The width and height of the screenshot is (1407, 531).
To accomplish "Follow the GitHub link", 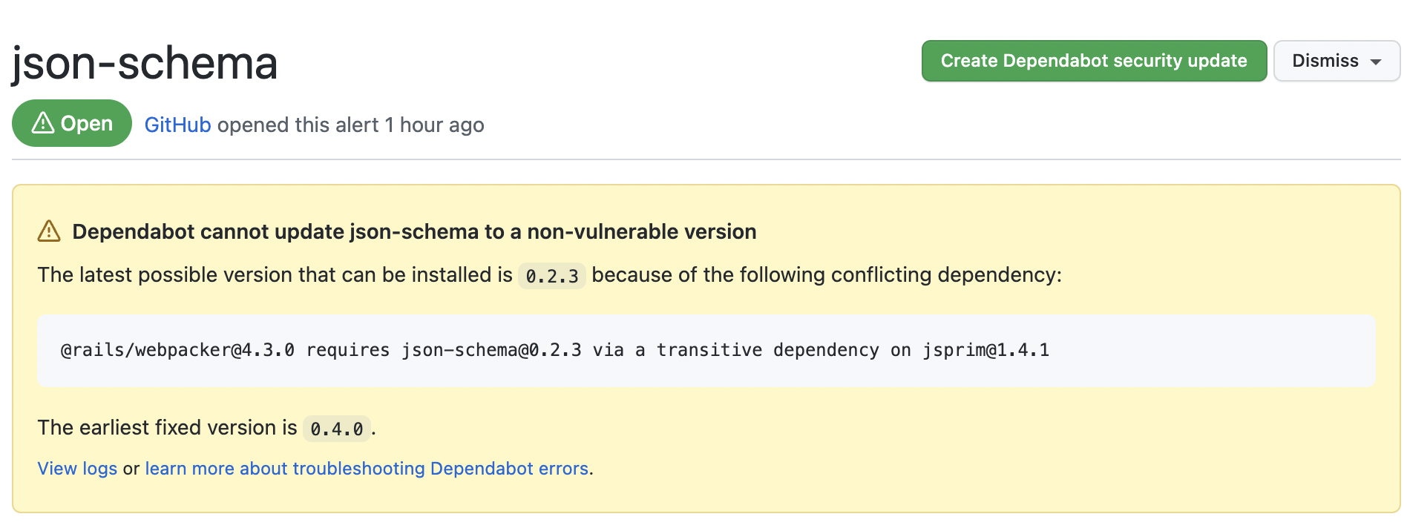I will pos(177,125).
